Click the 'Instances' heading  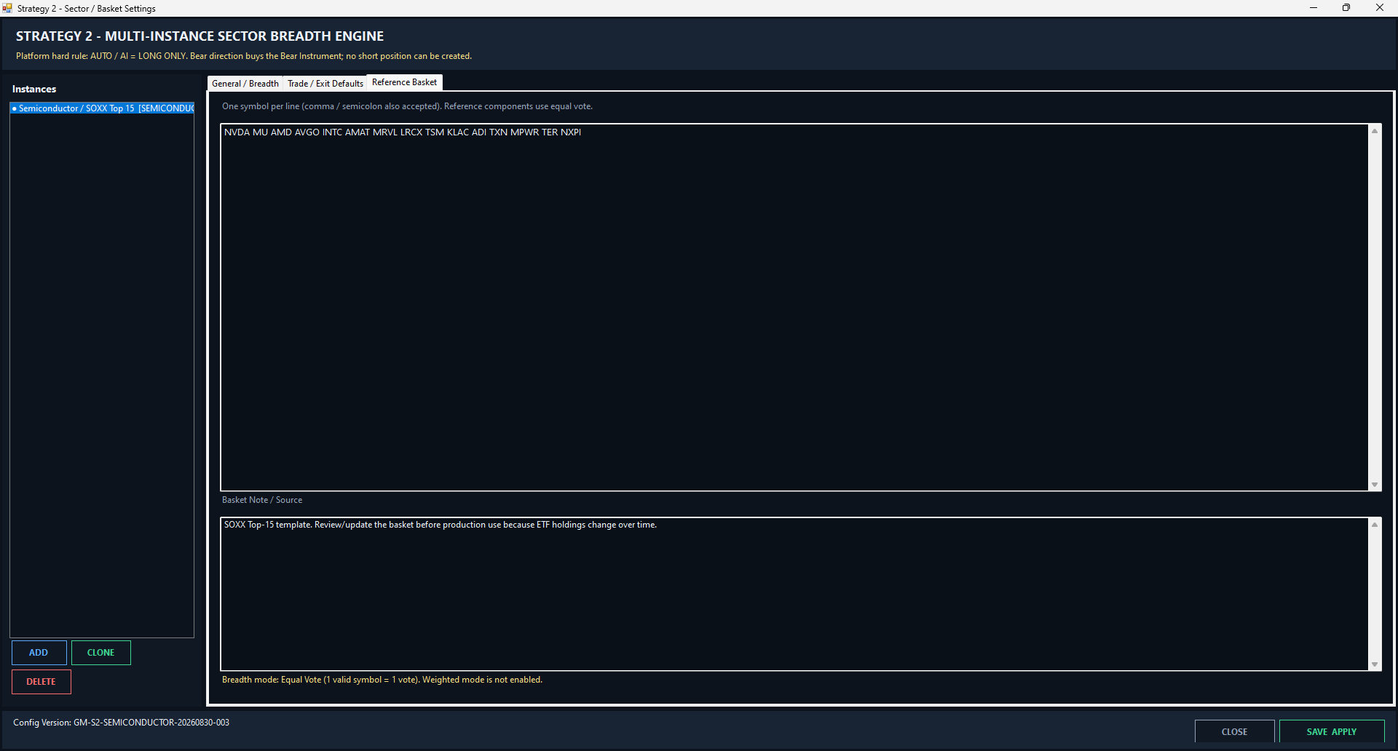pos(34,89)
